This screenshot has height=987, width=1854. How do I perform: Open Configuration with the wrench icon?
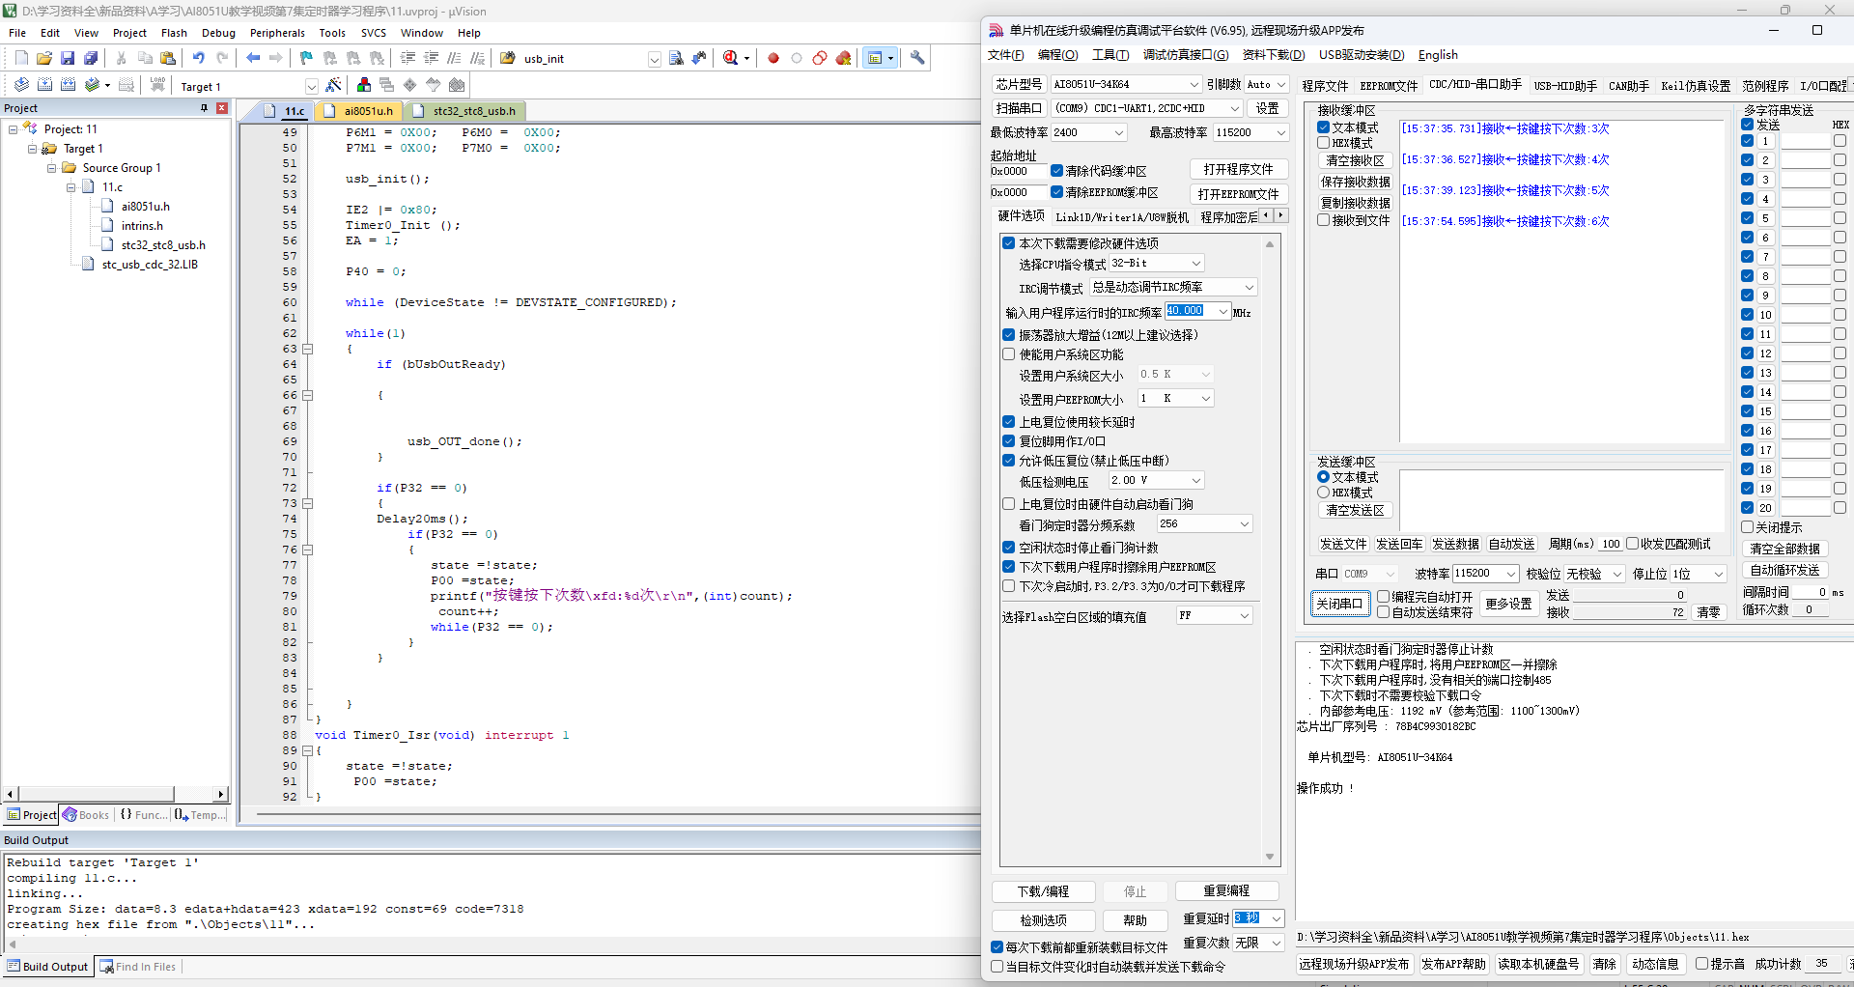pos(917,58)
